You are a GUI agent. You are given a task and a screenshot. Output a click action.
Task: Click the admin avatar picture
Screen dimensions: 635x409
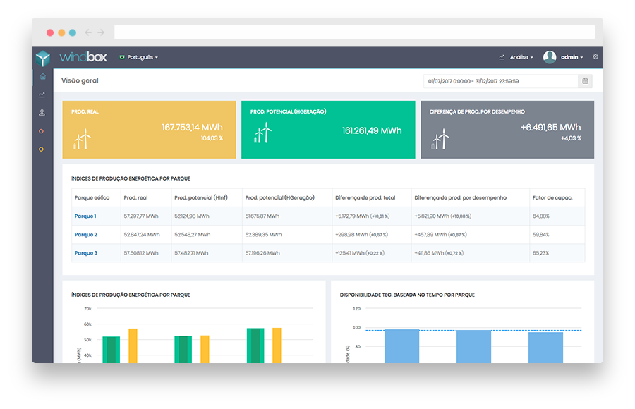coord(550,57)
